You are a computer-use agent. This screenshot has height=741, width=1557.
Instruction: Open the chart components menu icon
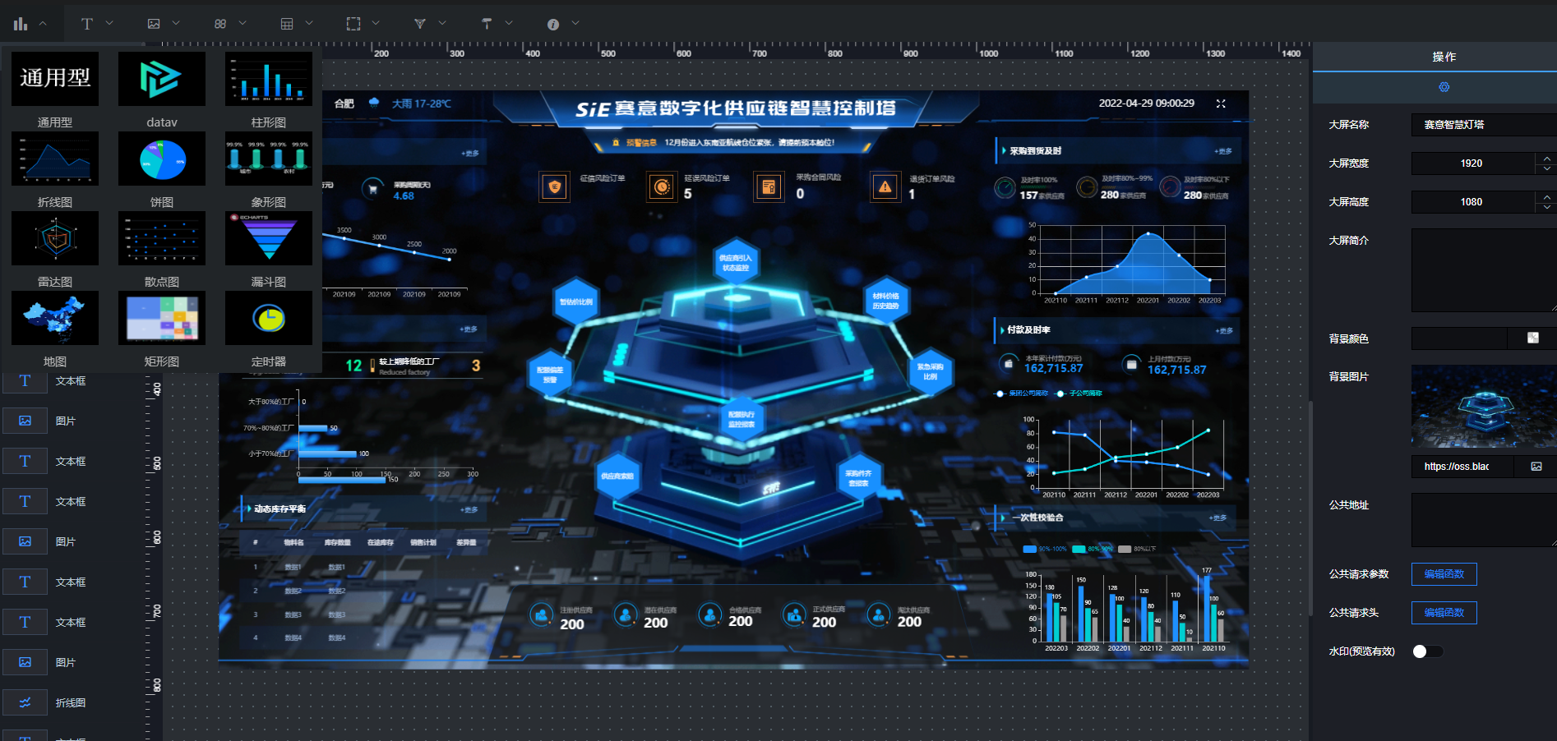21,24
